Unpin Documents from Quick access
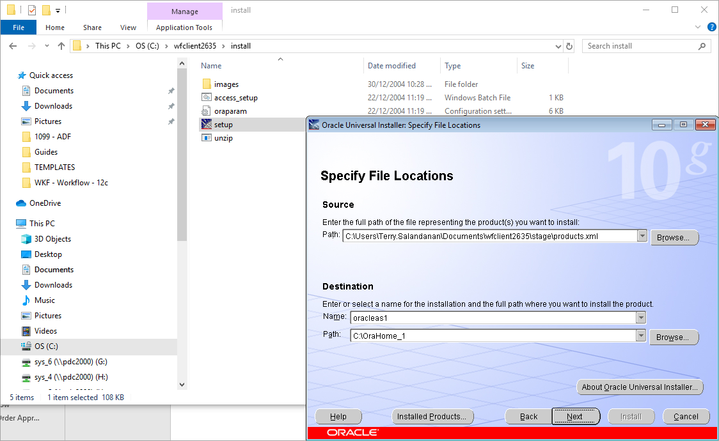Image resolution: width=719 pixels, height=441 pixels. click(171, 90)
